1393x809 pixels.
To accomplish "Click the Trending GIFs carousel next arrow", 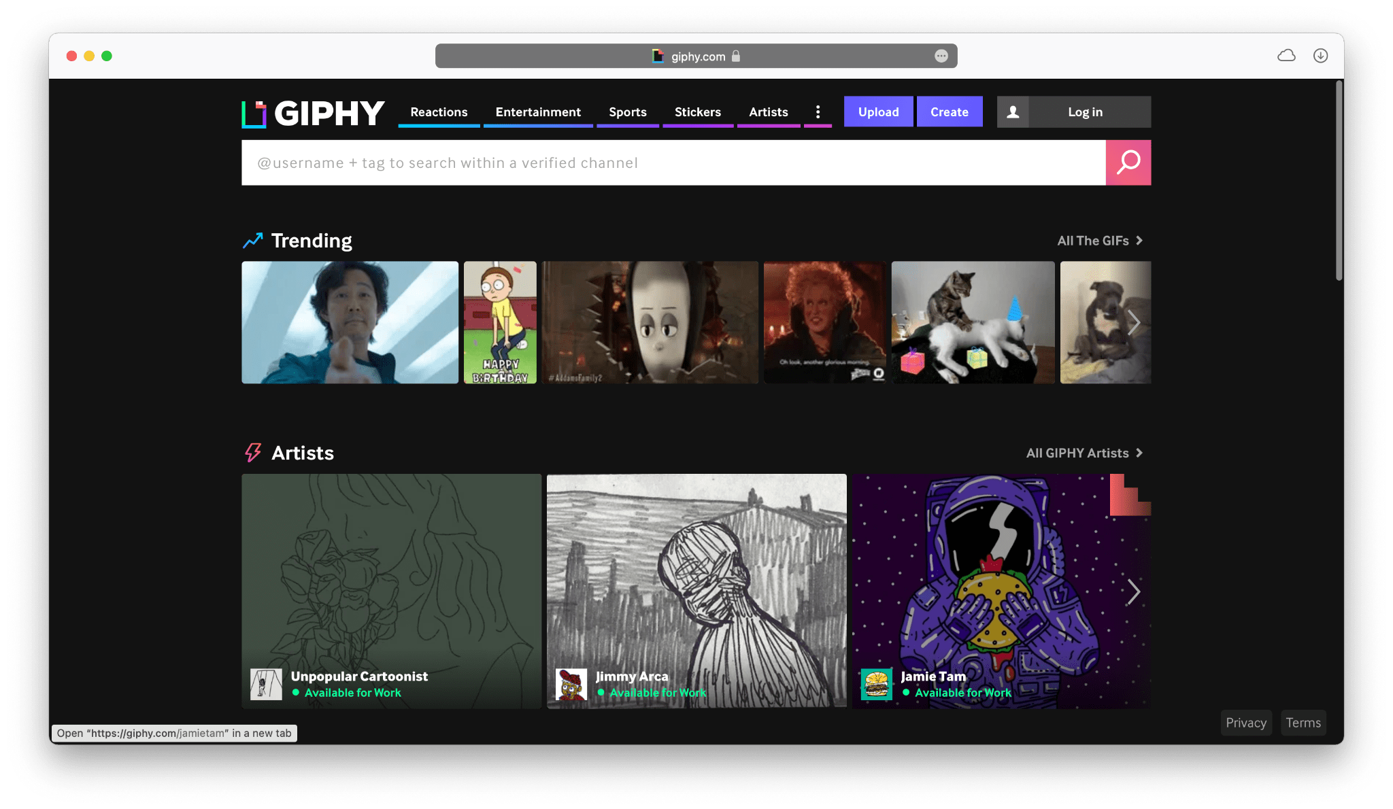I will click(1133, 322).
